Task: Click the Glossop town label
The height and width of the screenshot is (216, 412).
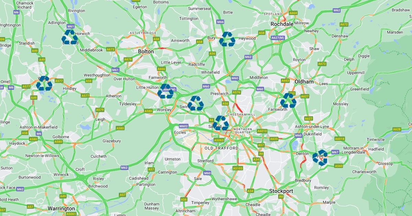Action: 386,164
